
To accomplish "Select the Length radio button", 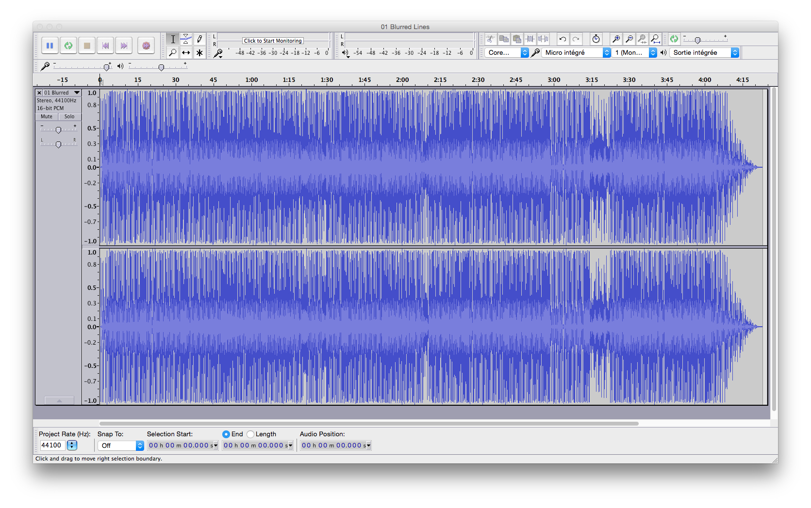I will pos(250,434).
